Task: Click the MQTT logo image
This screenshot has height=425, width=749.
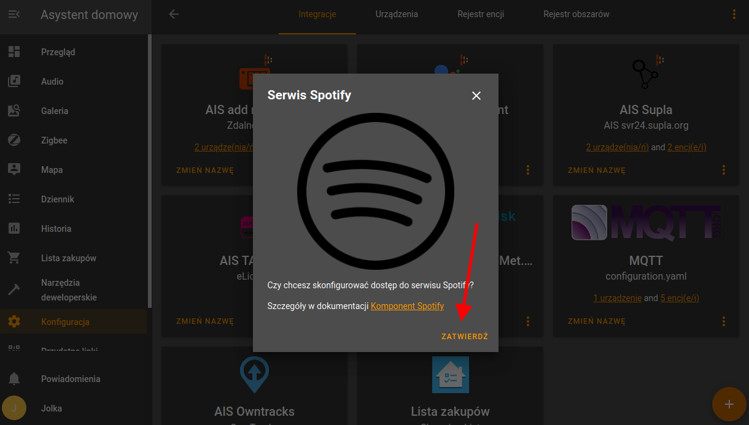Action: (x=646, y=223)
